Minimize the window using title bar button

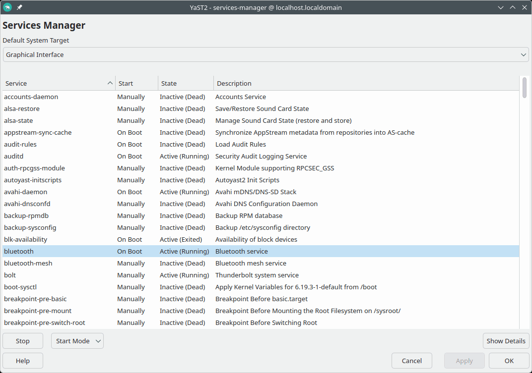coord(500,7)
